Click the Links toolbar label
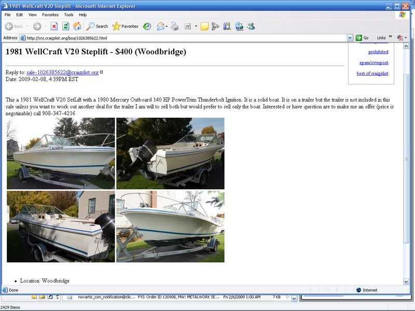This screenshot has width=415, height=311. point(381,38)
